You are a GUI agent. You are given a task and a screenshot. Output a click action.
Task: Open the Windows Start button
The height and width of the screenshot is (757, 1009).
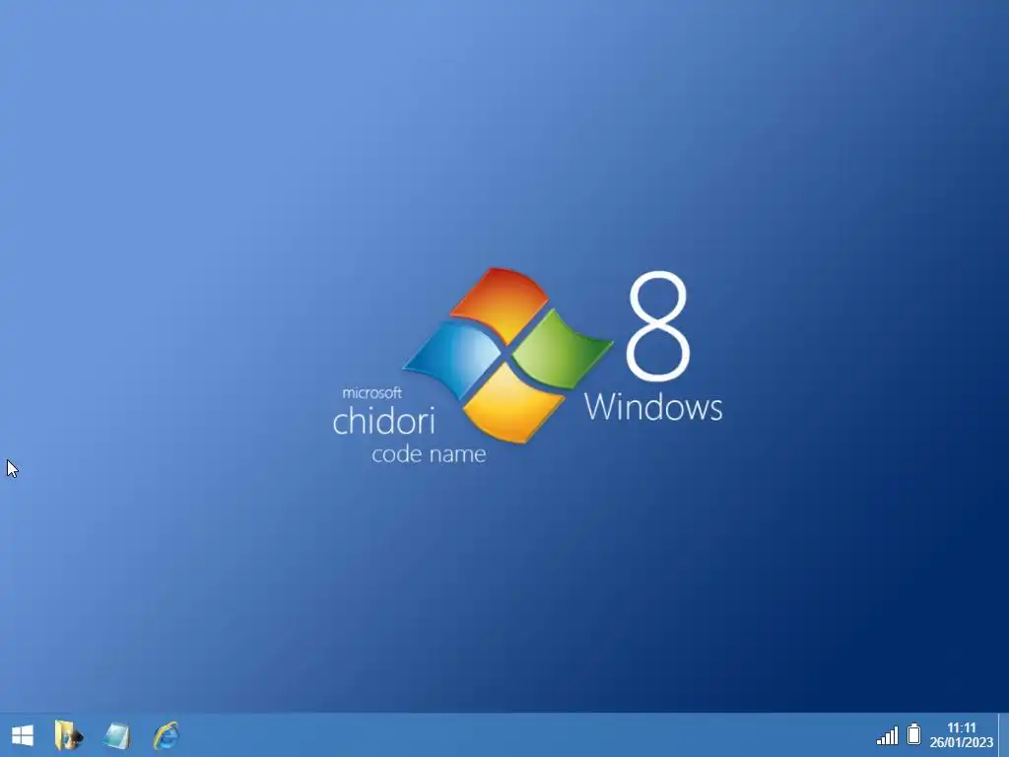click(23, 735)
